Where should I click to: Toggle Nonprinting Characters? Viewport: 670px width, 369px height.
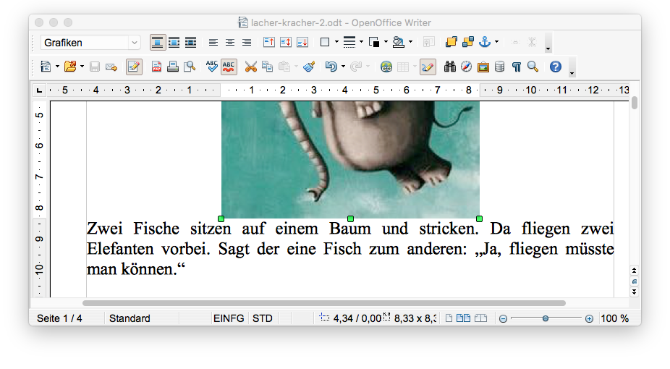[517, 67]
